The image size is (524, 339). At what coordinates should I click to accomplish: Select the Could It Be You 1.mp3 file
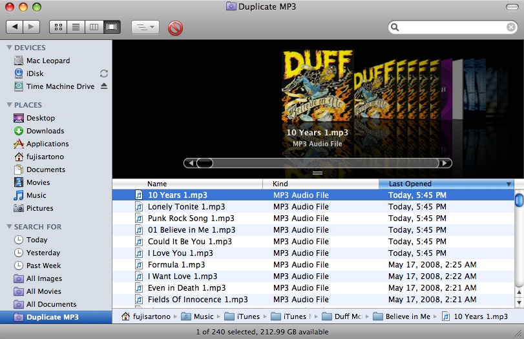pos(313,241)
